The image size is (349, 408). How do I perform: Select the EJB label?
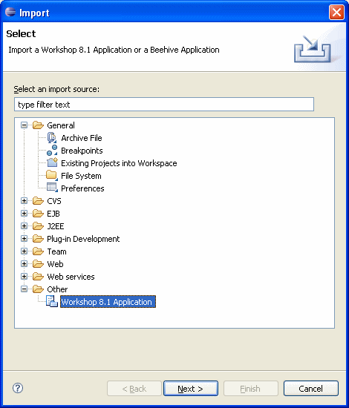click(53, 214)
